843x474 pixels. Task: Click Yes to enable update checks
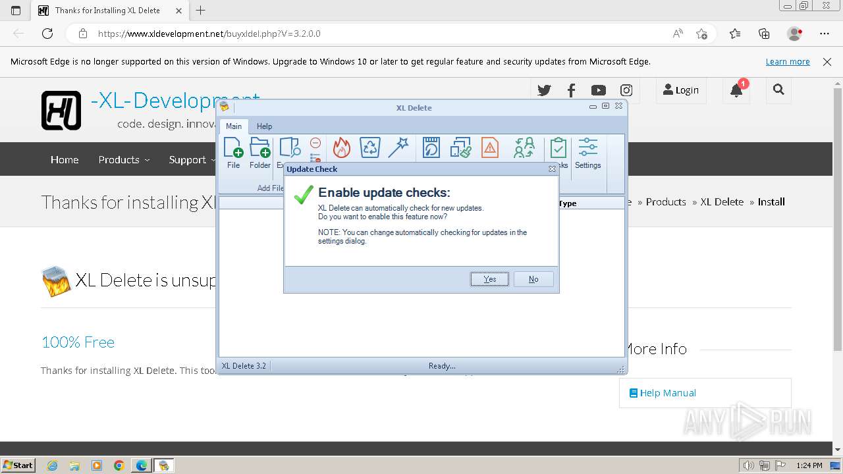[489, 279]
